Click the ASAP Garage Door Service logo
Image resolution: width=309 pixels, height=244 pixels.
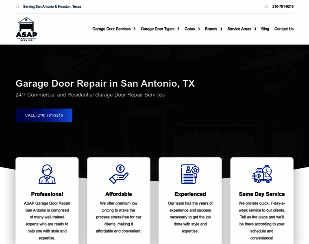26,29
